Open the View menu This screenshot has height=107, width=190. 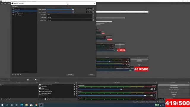click(9, 3)
